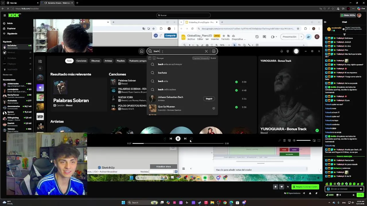Toggle saved checkmark on the 4:48 song row
Screen dimensions: 367x206
(236, 90)
